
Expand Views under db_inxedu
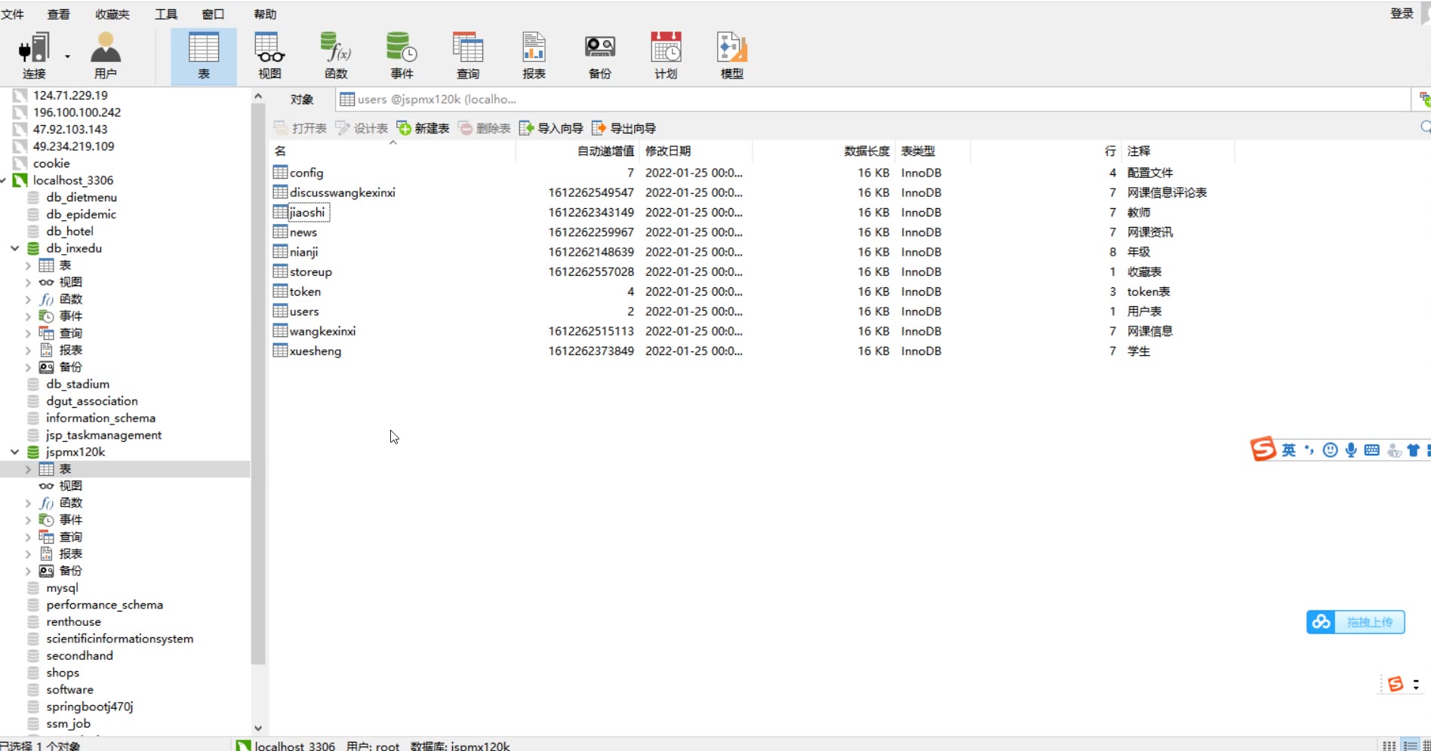coord(28,282)
